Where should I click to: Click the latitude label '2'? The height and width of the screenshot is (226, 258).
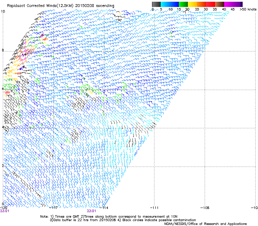(x=3, y=166)
